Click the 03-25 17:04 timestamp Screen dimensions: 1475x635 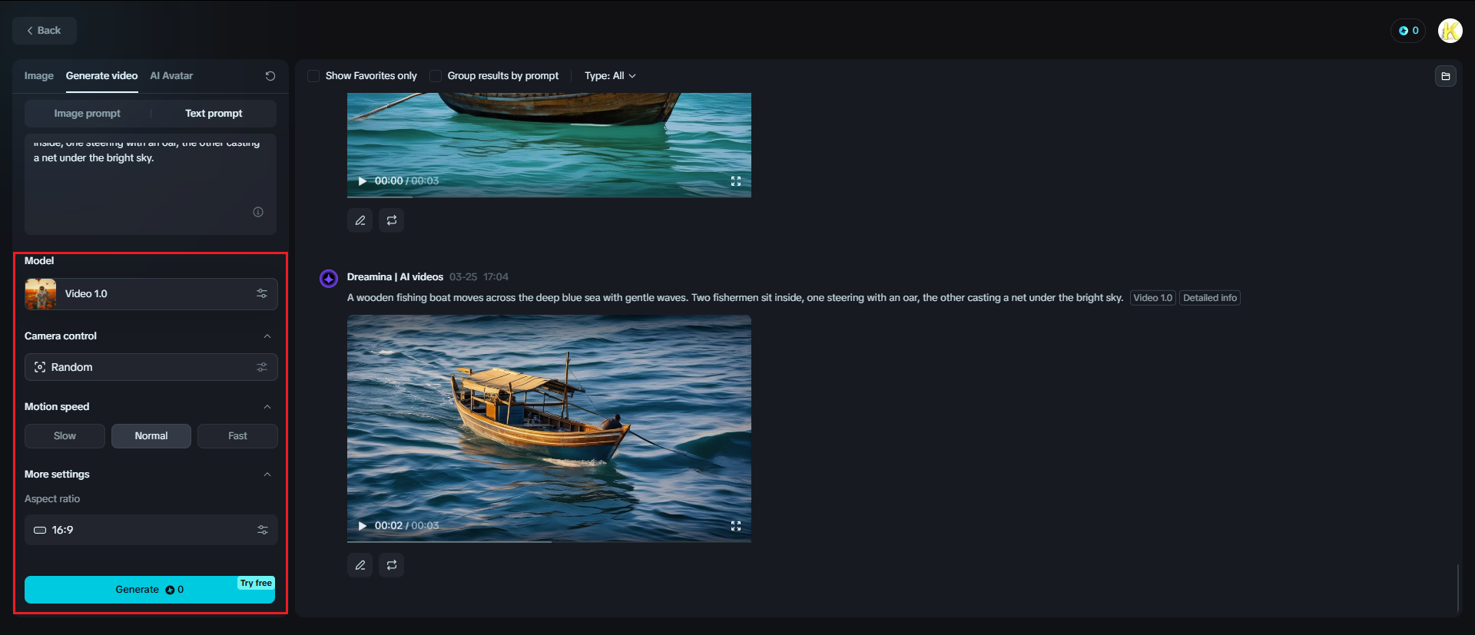click(479, 277)
